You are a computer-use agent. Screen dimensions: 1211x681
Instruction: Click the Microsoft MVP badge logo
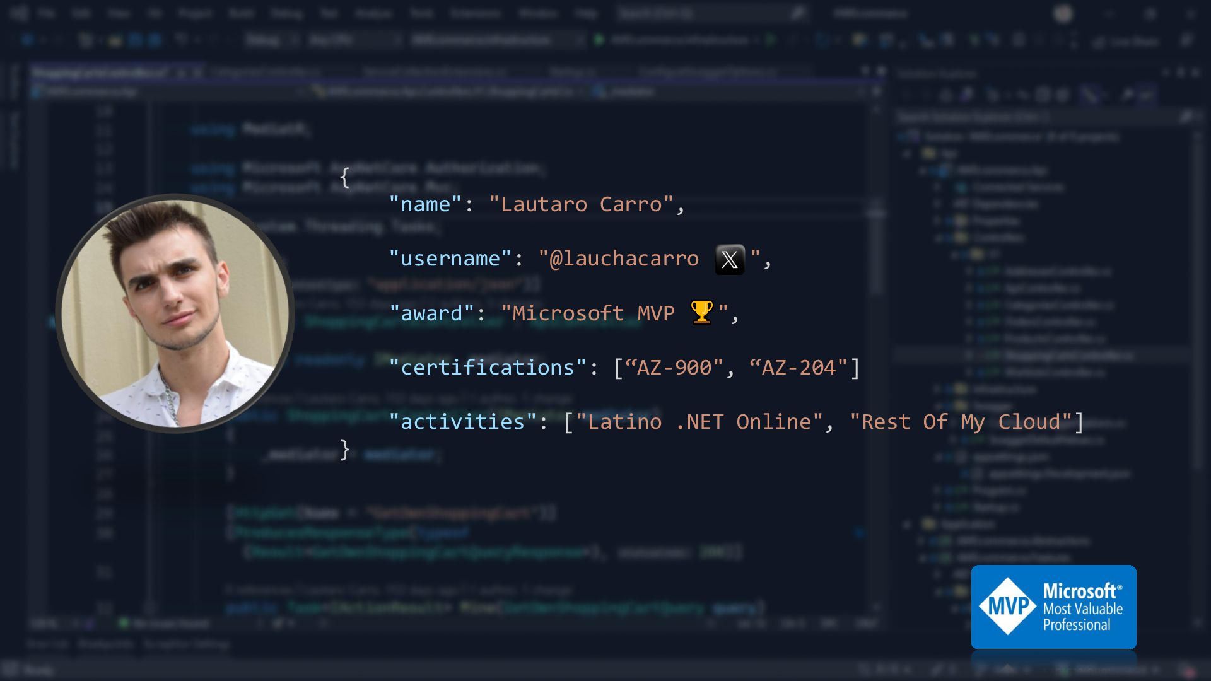1053,607
